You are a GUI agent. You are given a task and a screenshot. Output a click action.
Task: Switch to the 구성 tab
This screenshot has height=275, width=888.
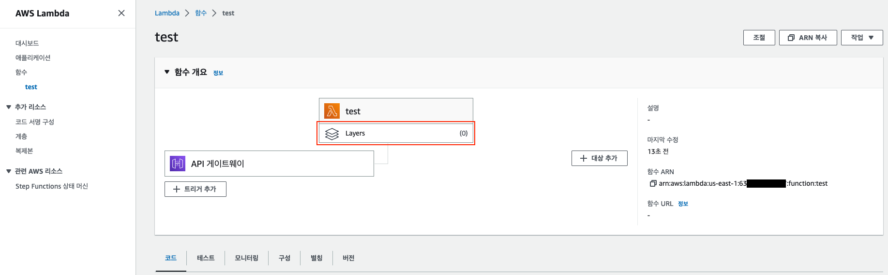click(284, 258)
